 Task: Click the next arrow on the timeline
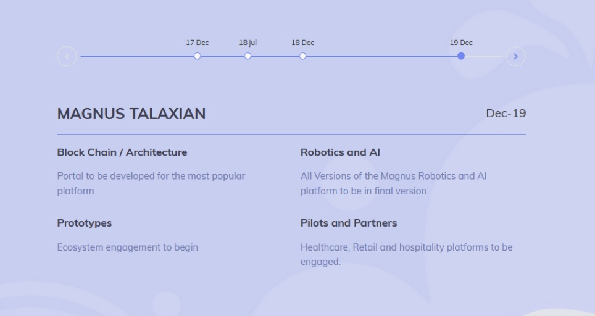[x=516, y=56]
